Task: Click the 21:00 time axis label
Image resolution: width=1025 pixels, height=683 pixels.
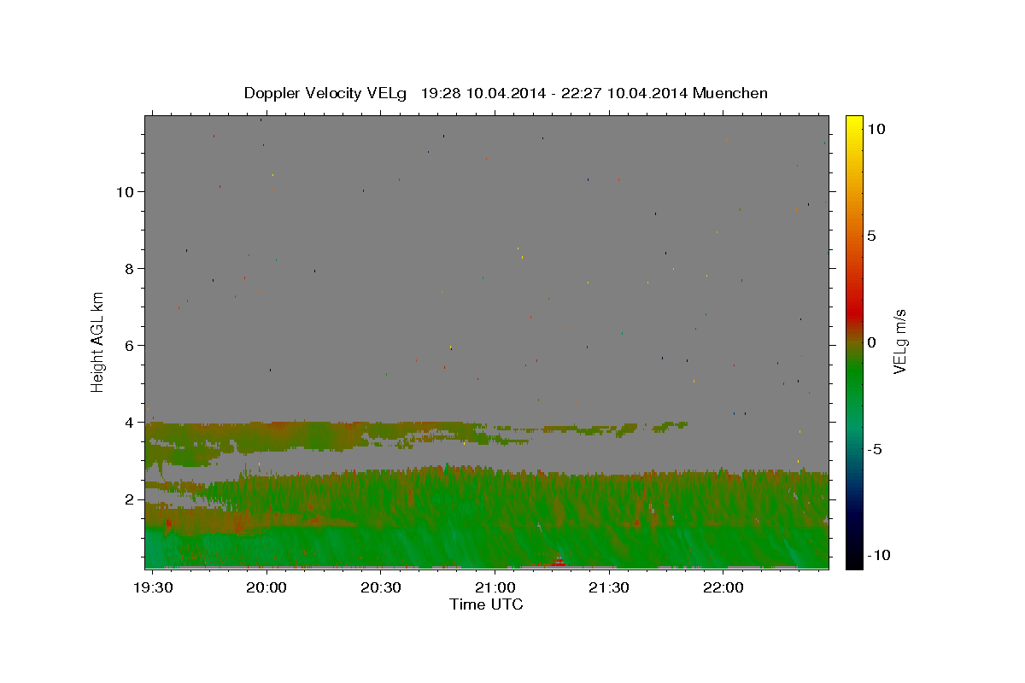Action: coord(495,587)
